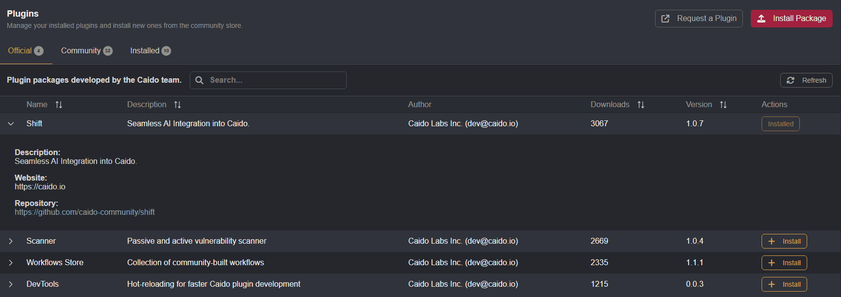Install the Workflows Store plugin
Viewport: 841px width, 297px height.
point(784,262)
